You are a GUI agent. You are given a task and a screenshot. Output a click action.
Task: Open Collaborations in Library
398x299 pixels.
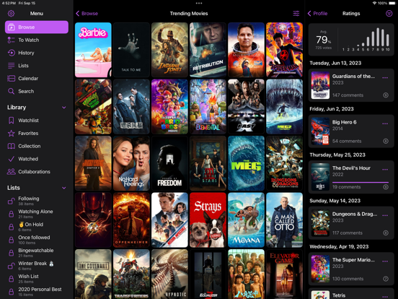(37, 172)
